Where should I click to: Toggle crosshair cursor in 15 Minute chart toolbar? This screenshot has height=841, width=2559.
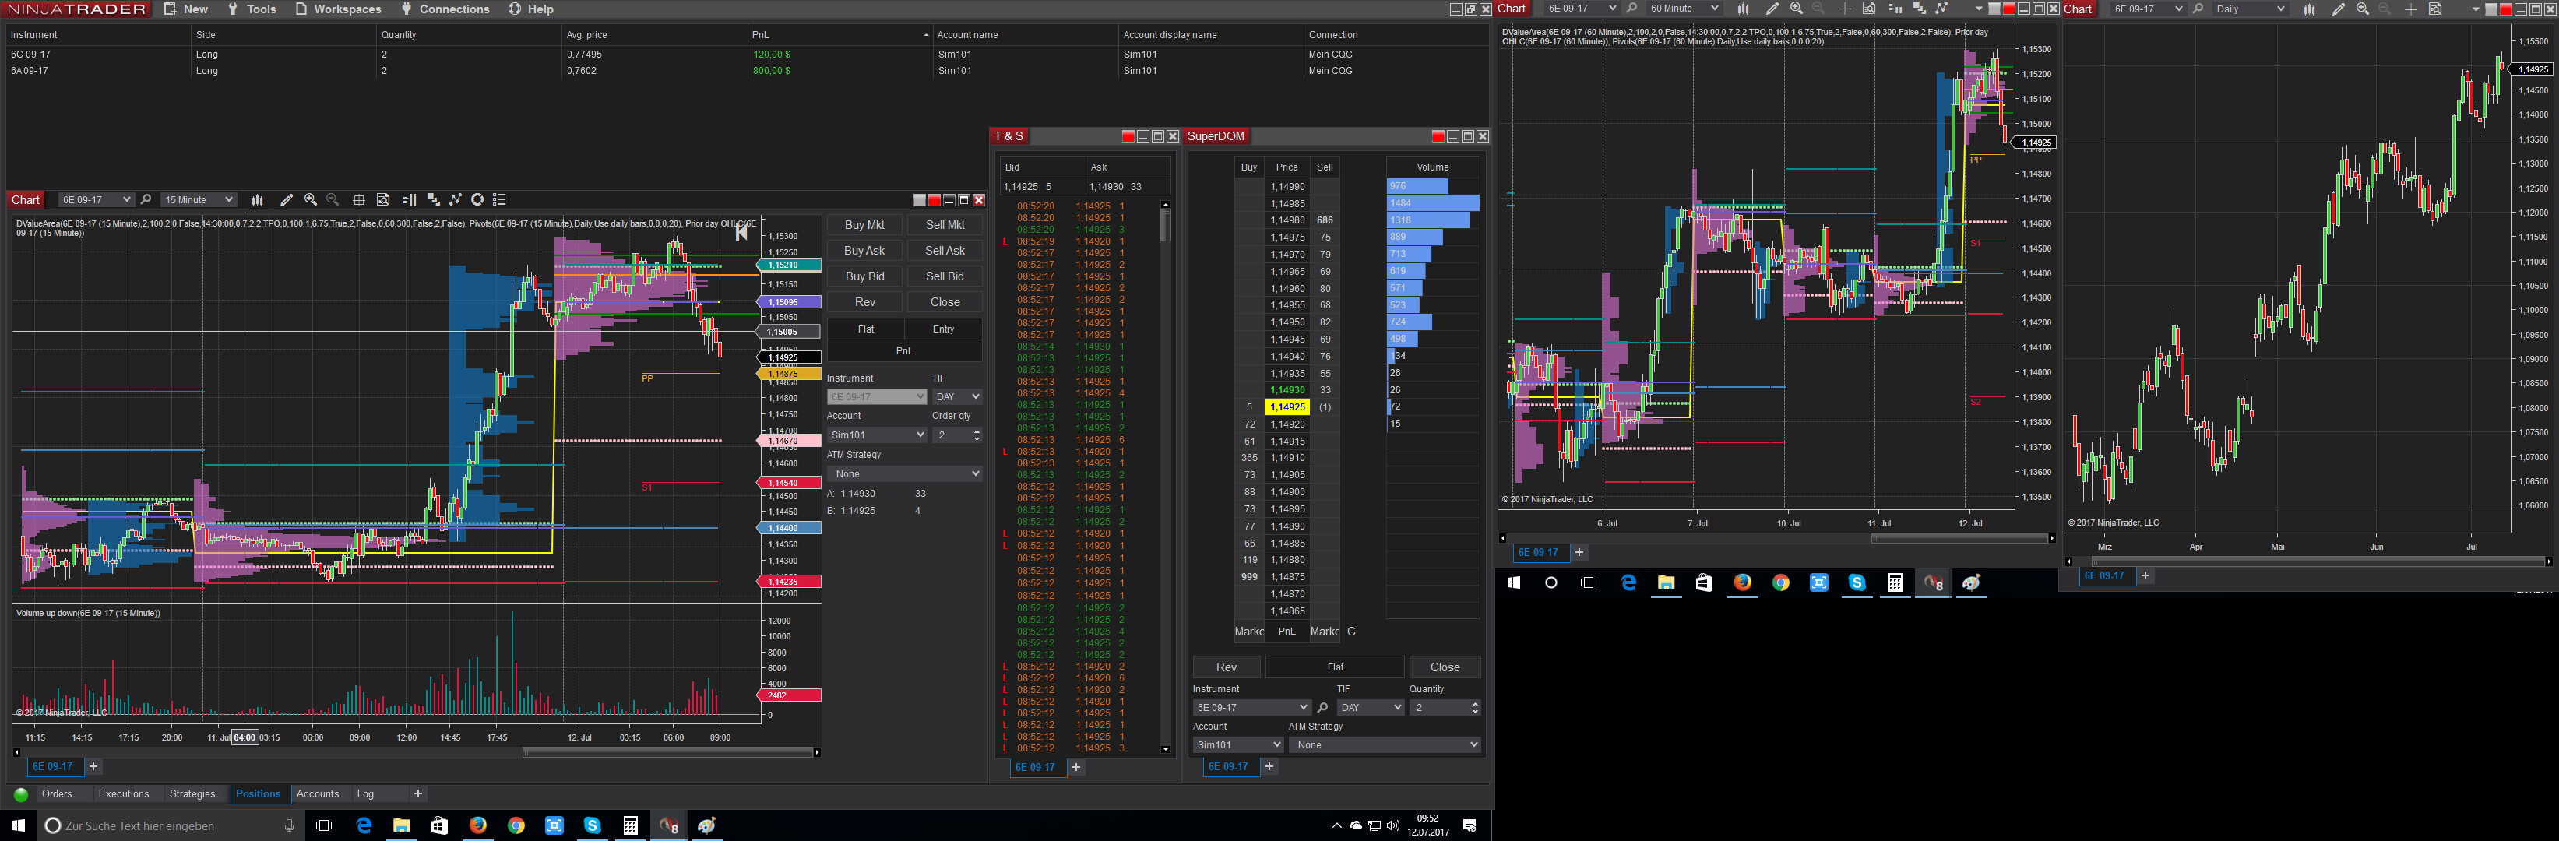358,199
